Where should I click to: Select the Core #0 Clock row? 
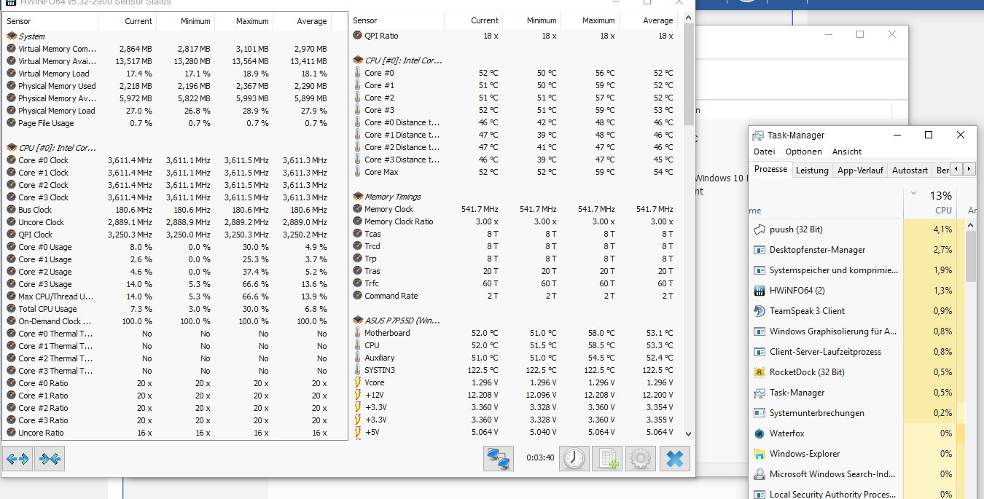point(175,160)
